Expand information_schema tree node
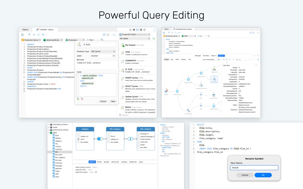The height and width of the screenshot is (189, 303). pos(49,124)
